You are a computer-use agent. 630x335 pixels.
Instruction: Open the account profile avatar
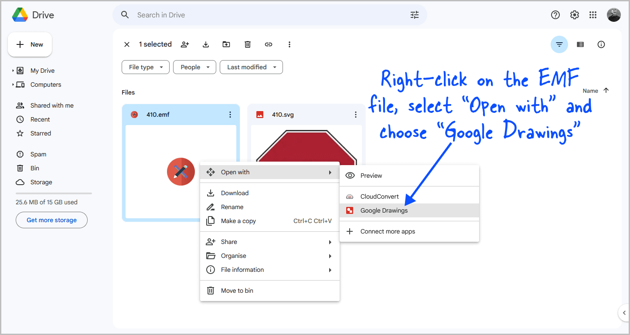pyautogui.click(x=614, y=15)
